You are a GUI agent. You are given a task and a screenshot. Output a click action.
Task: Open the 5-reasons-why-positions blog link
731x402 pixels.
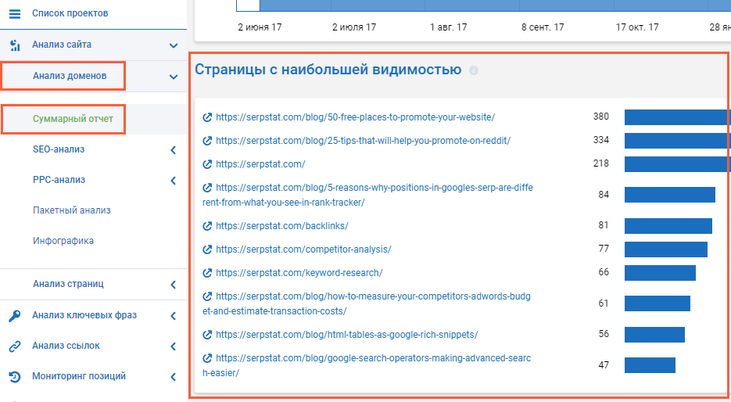367,195
